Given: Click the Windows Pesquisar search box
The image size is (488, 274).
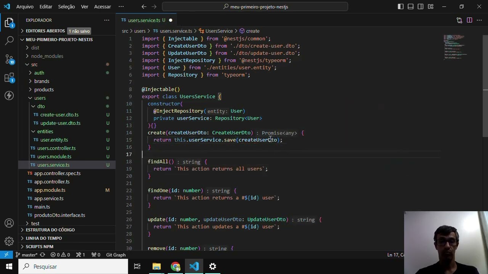Looking at the screenshot, I should (x=73, y=266).
